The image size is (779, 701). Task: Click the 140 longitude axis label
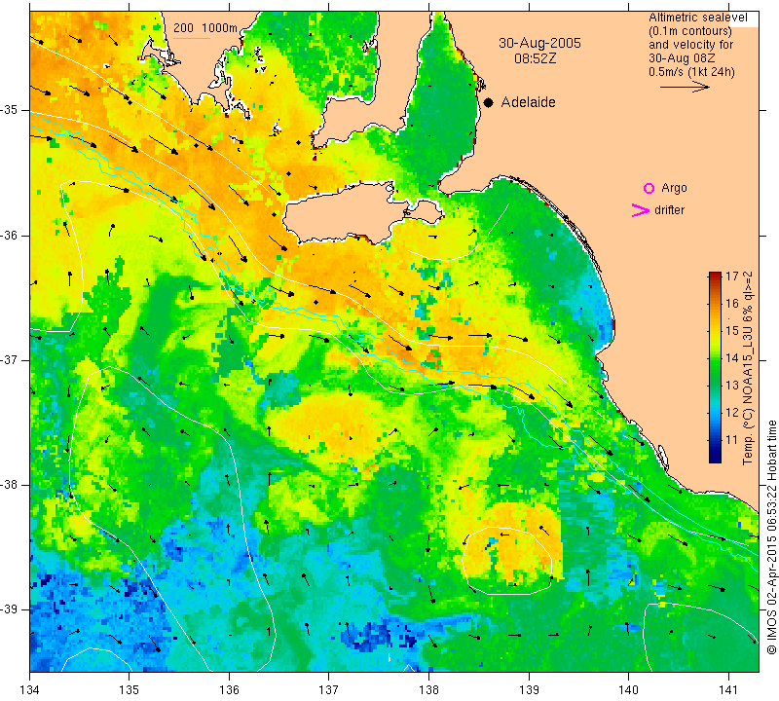coord(628,690)
